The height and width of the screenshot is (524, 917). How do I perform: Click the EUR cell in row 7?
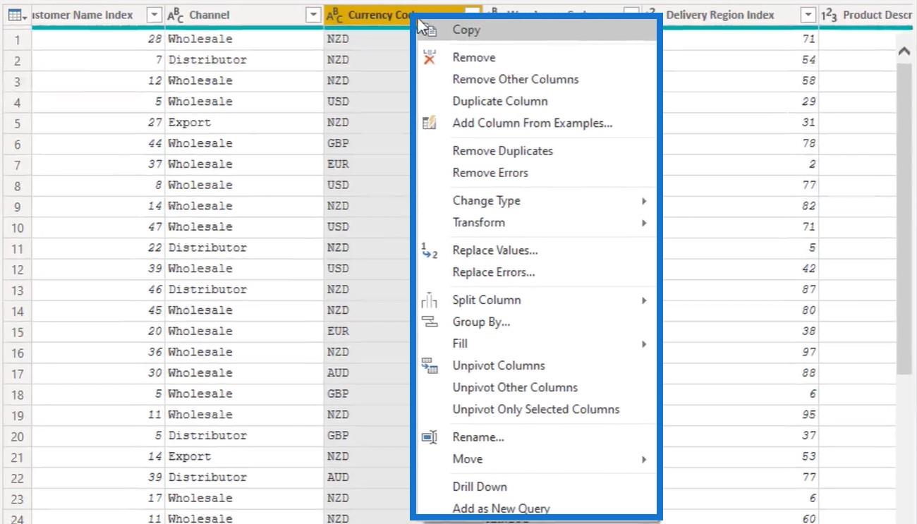tap(368, 164)
